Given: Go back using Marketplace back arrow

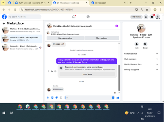Looking at the screenshot, I should point(4,23).
